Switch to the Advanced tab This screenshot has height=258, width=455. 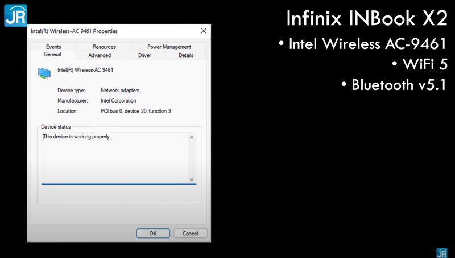click(x=100, y=55)
